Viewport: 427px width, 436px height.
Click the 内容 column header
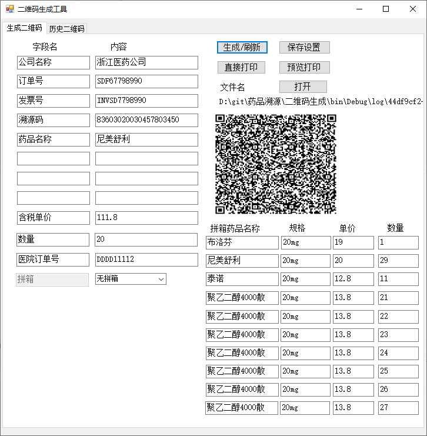coord(118,46)
